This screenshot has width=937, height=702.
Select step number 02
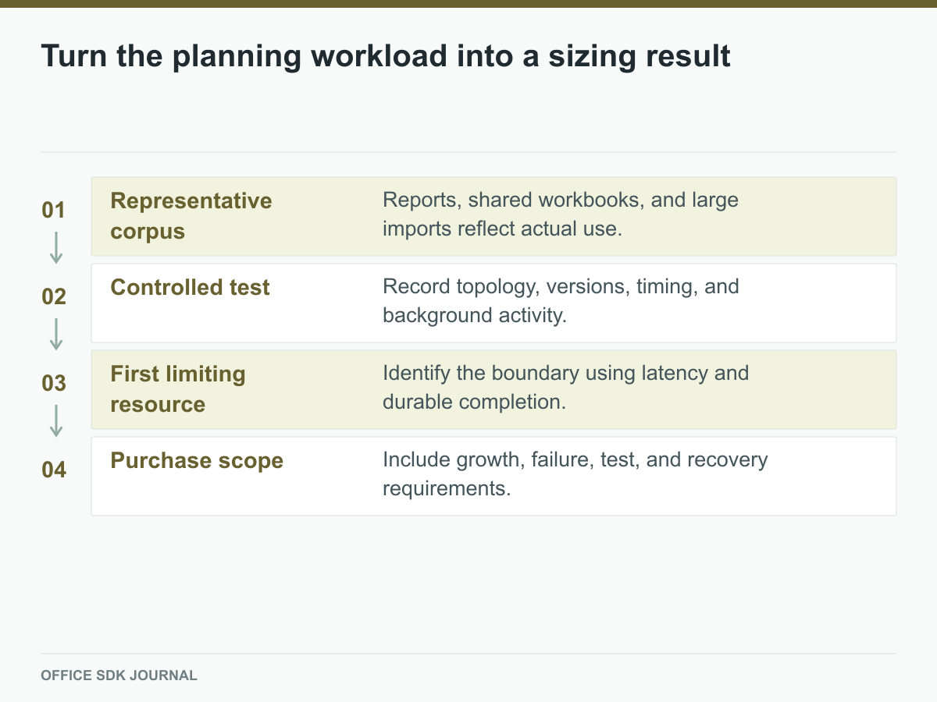(53, 296)
